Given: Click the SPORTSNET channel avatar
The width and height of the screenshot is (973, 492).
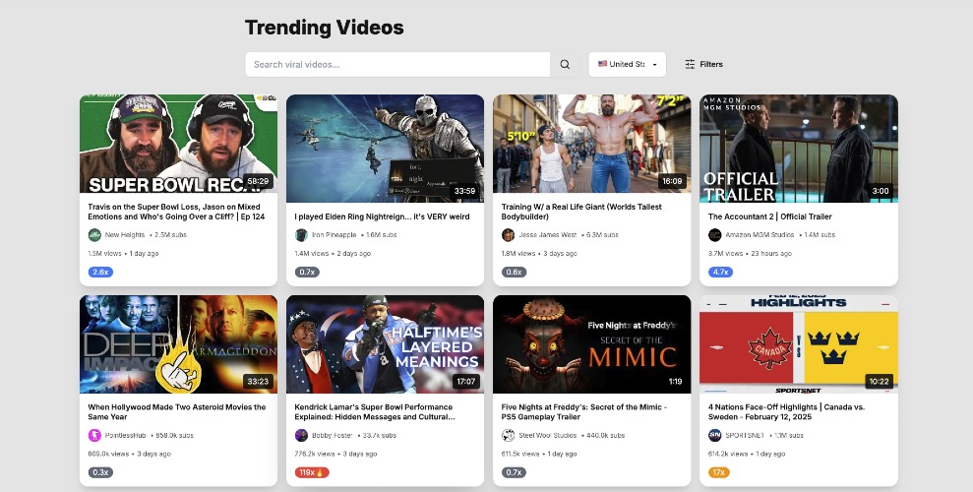Looking at the screenshot, I should click(x=715, y=435).
